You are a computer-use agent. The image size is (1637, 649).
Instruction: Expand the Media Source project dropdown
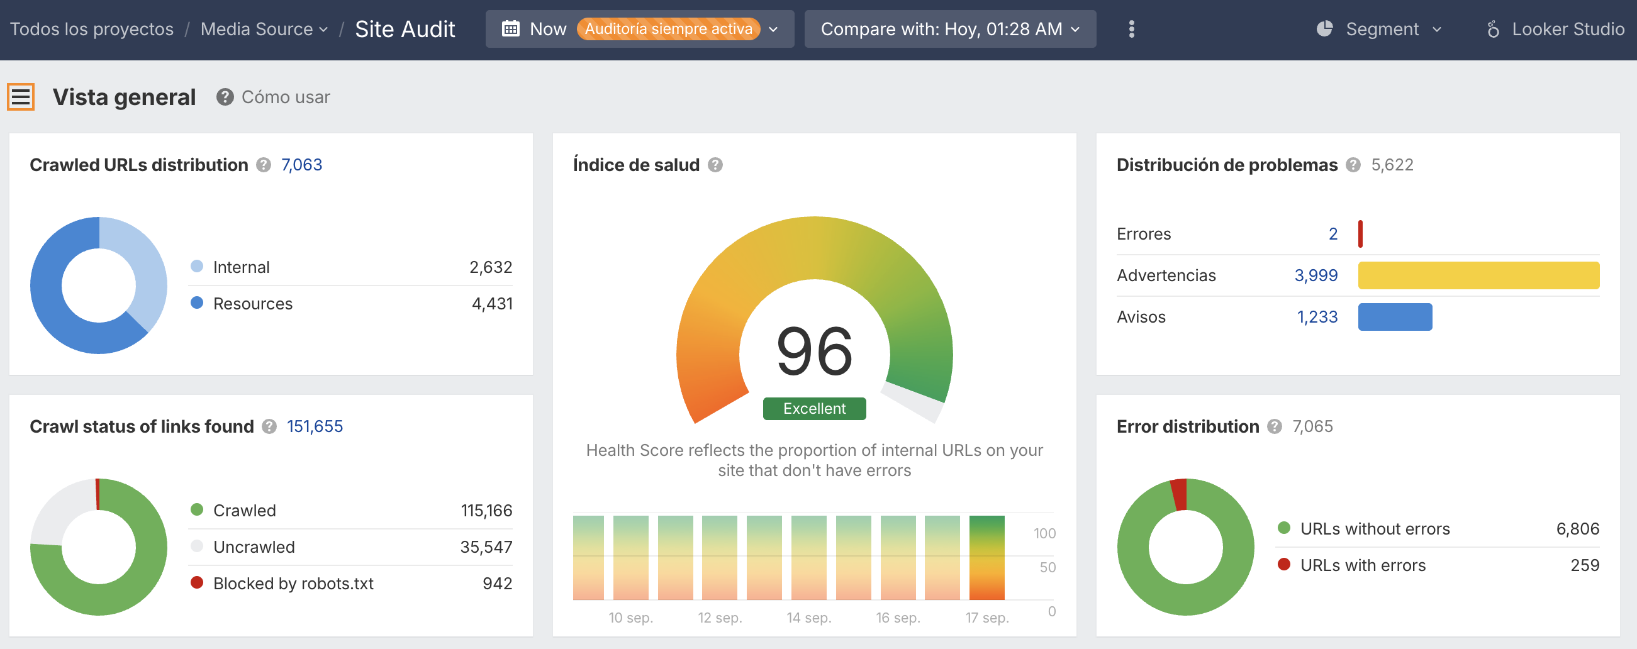[264, 29]
